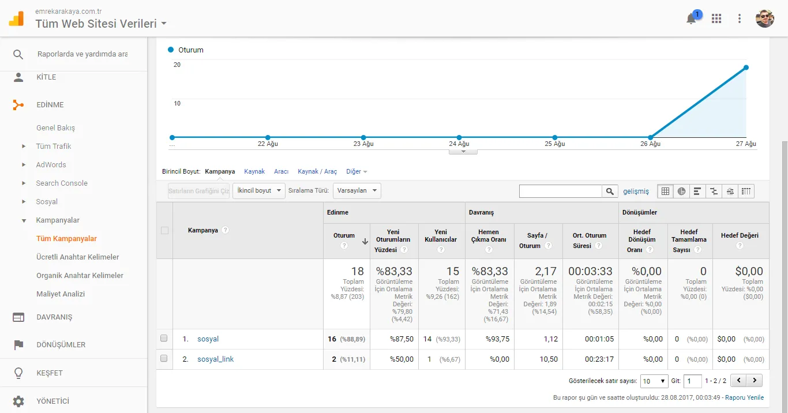Change rows shown using the satır sayısı dropdown

[x=654, y=381]
